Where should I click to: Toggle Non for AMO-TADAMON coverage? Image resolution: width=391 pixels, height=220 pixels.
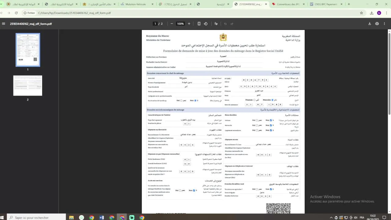(194, 190)
